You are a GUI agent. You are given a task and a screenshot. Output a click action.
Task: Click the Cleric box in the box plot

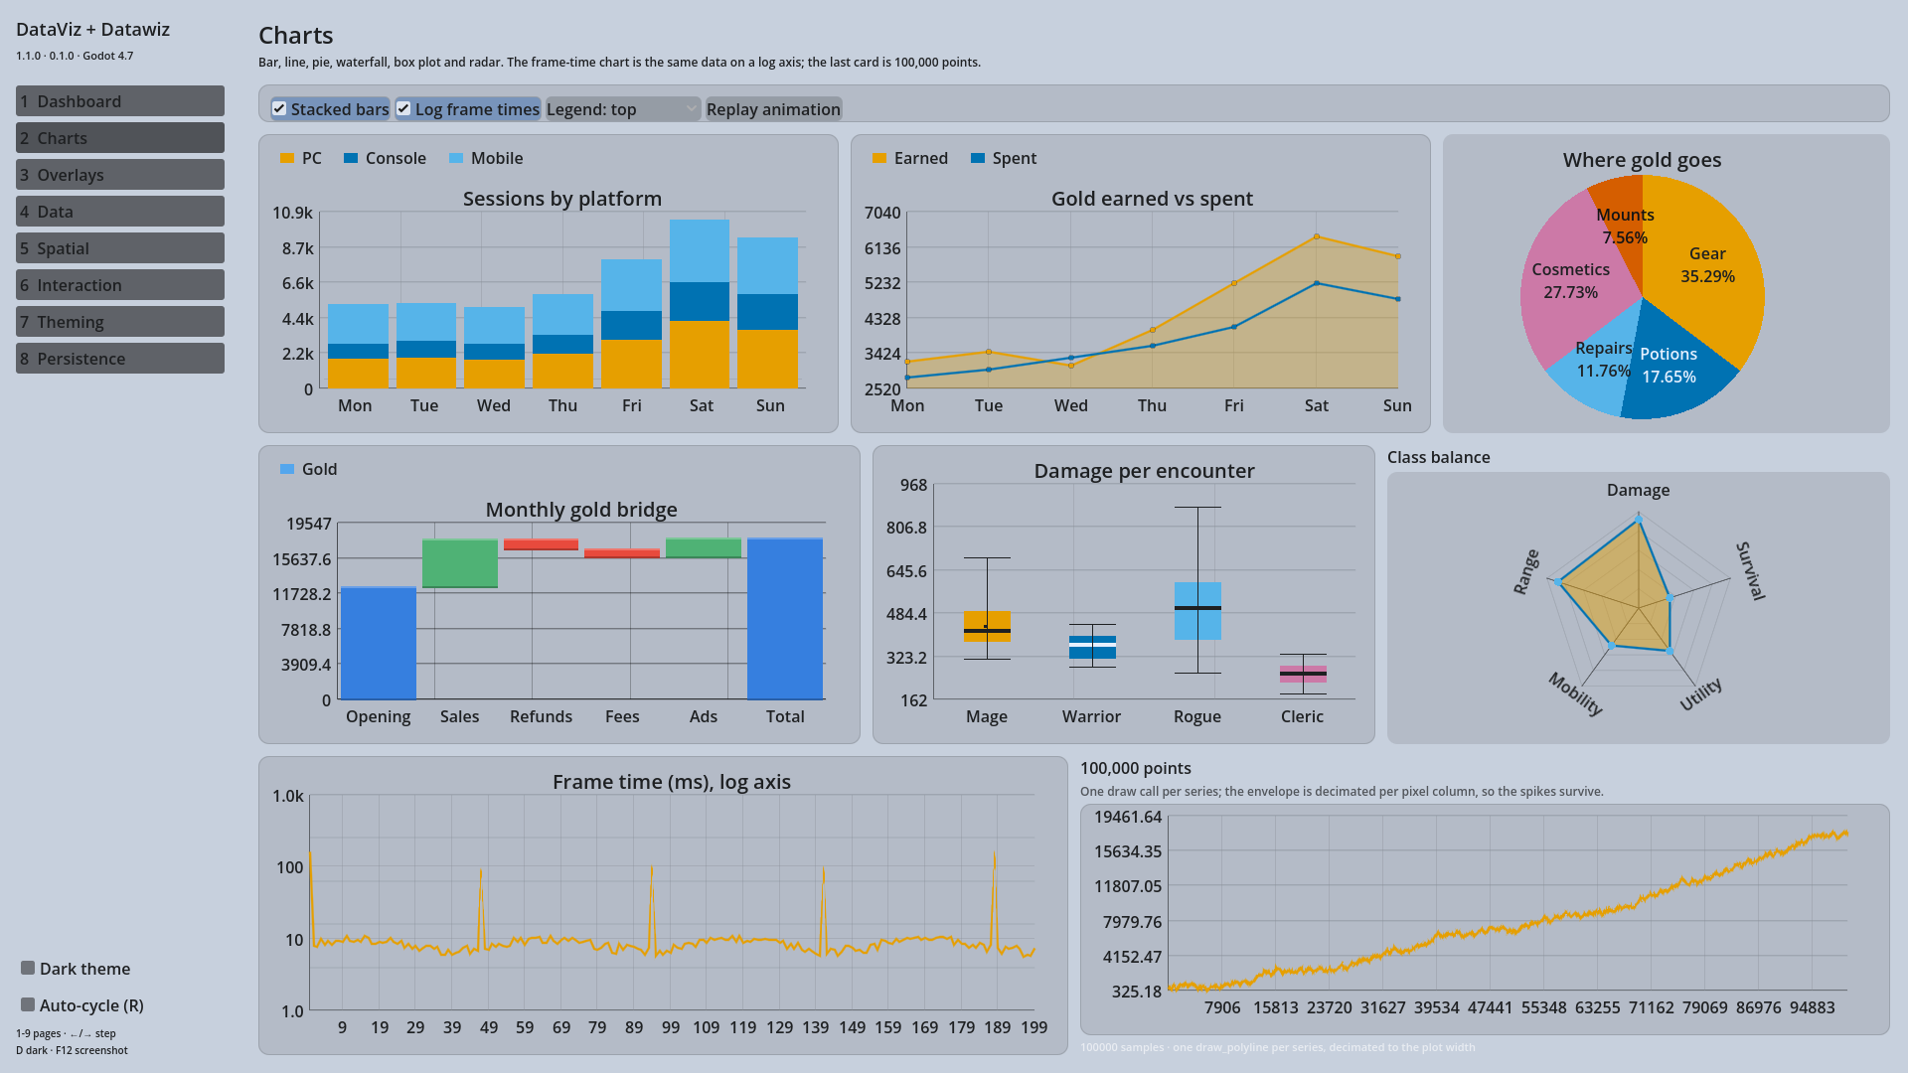(x=1303, y=674)
